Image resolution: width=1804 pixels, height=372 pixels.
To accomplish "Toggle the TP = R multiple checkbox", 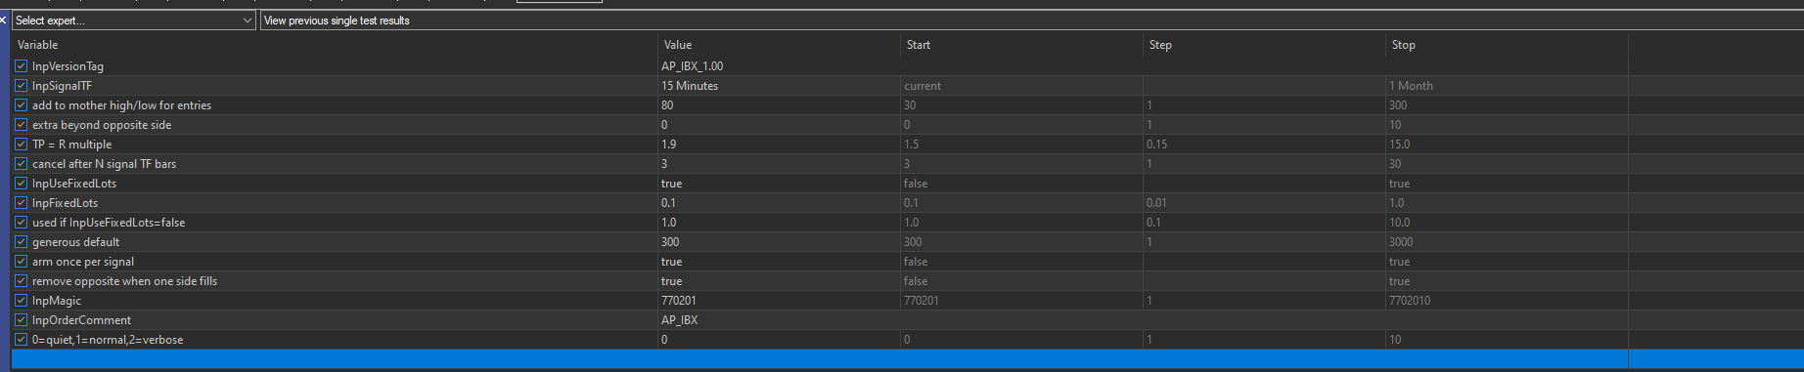I will [x=22, y=145].
